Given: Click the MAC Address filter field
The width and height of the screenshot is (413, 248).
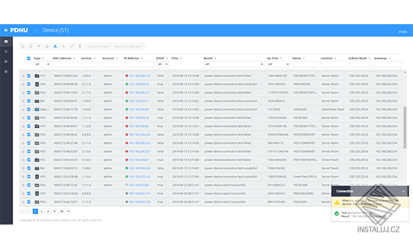Looking at the screenshot, I should (65, 64).
